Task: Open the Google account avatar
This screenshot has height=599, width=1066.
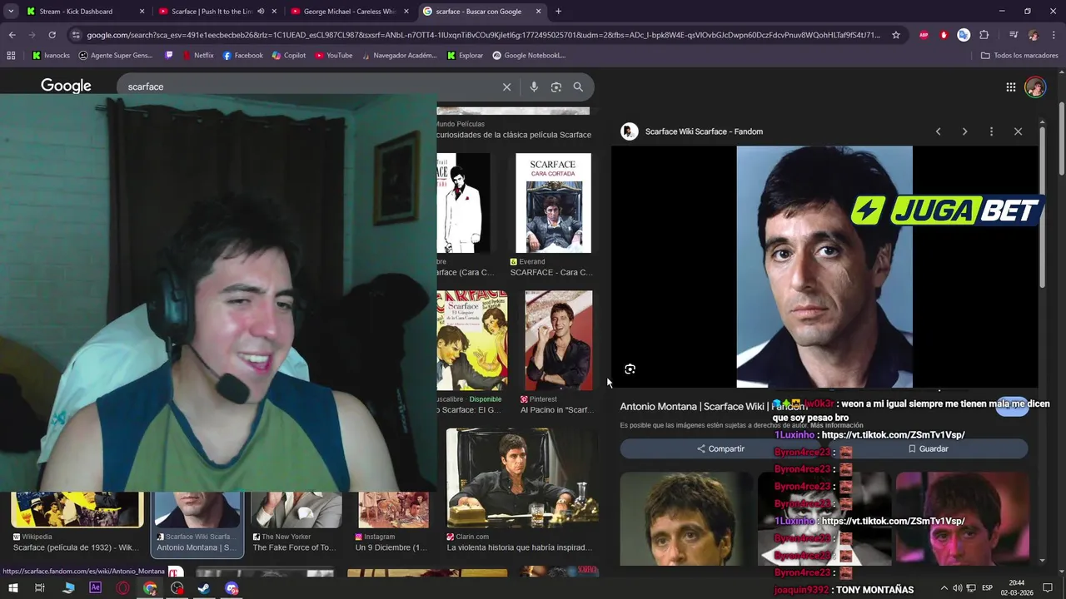Action: click(x=1035, y=87)
